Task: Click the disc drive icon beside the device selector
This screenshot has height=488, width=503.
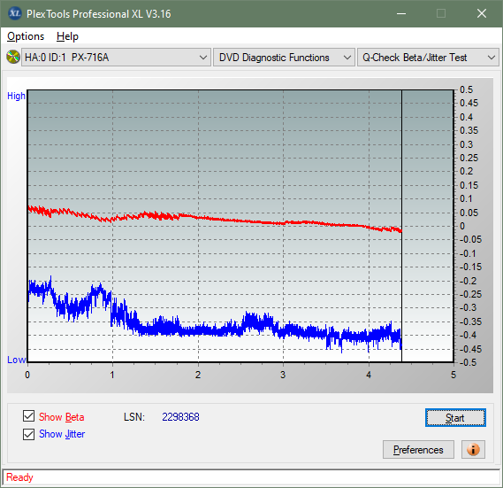Action: click(13, 57)
